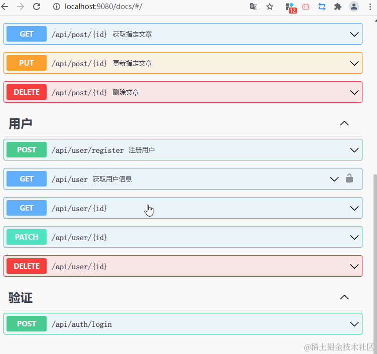Bookmark this page with star icon

(270, 7)
